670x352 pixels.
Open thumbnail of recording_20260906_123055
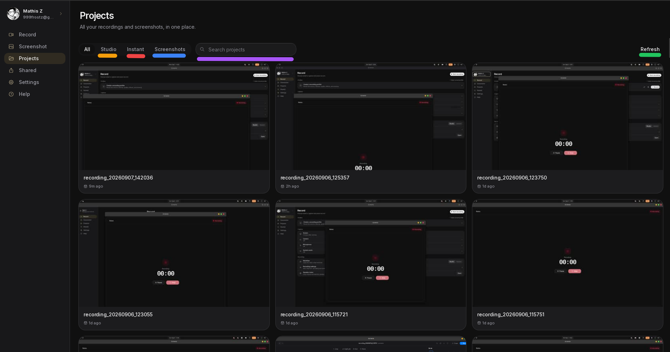click(174, 253)
